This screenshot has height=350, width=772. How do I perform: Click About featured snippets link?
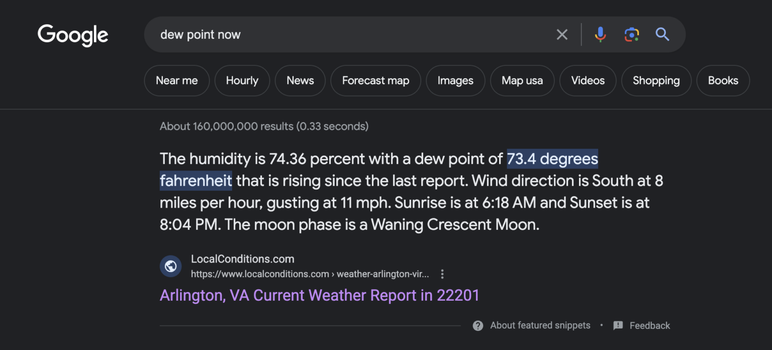point(540,325)
